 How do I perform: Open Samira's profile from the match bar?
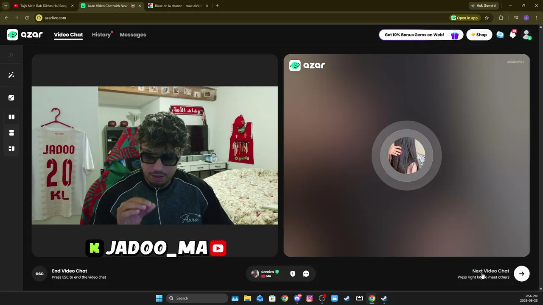coord(265,274)
